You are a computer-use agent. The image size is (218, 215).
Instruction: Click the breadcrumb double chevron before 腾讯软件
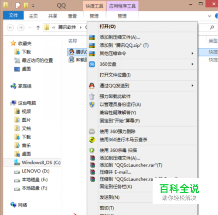click(54, 27)
